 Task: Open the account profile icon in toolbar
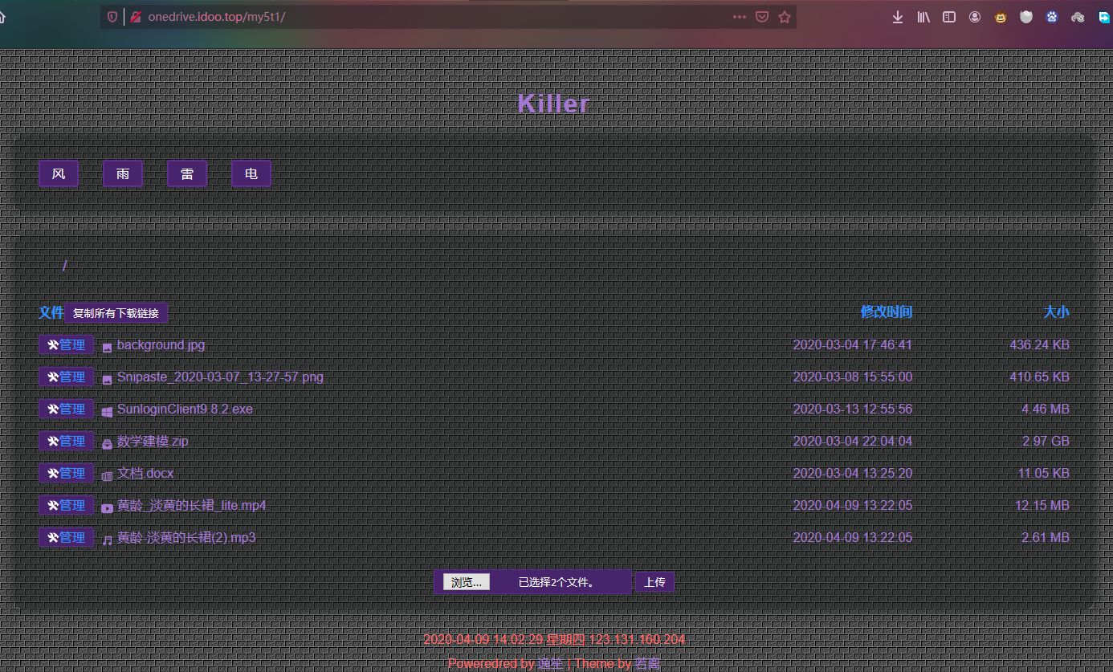point(975,17)
